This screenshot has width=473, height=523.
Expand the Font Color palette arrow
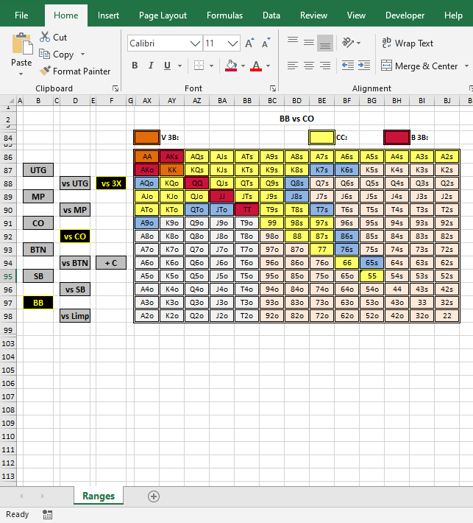[268, 66]
